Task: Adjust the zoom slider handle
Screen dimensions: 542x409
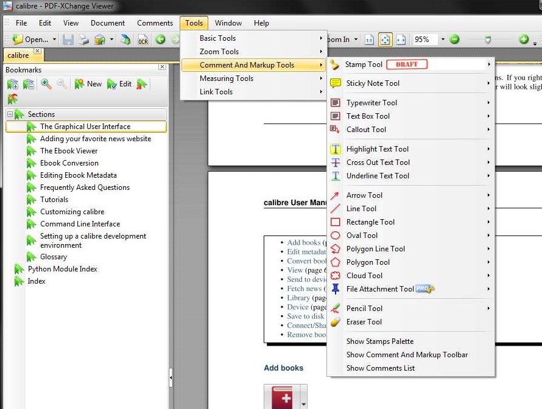Action: point(488,40)
